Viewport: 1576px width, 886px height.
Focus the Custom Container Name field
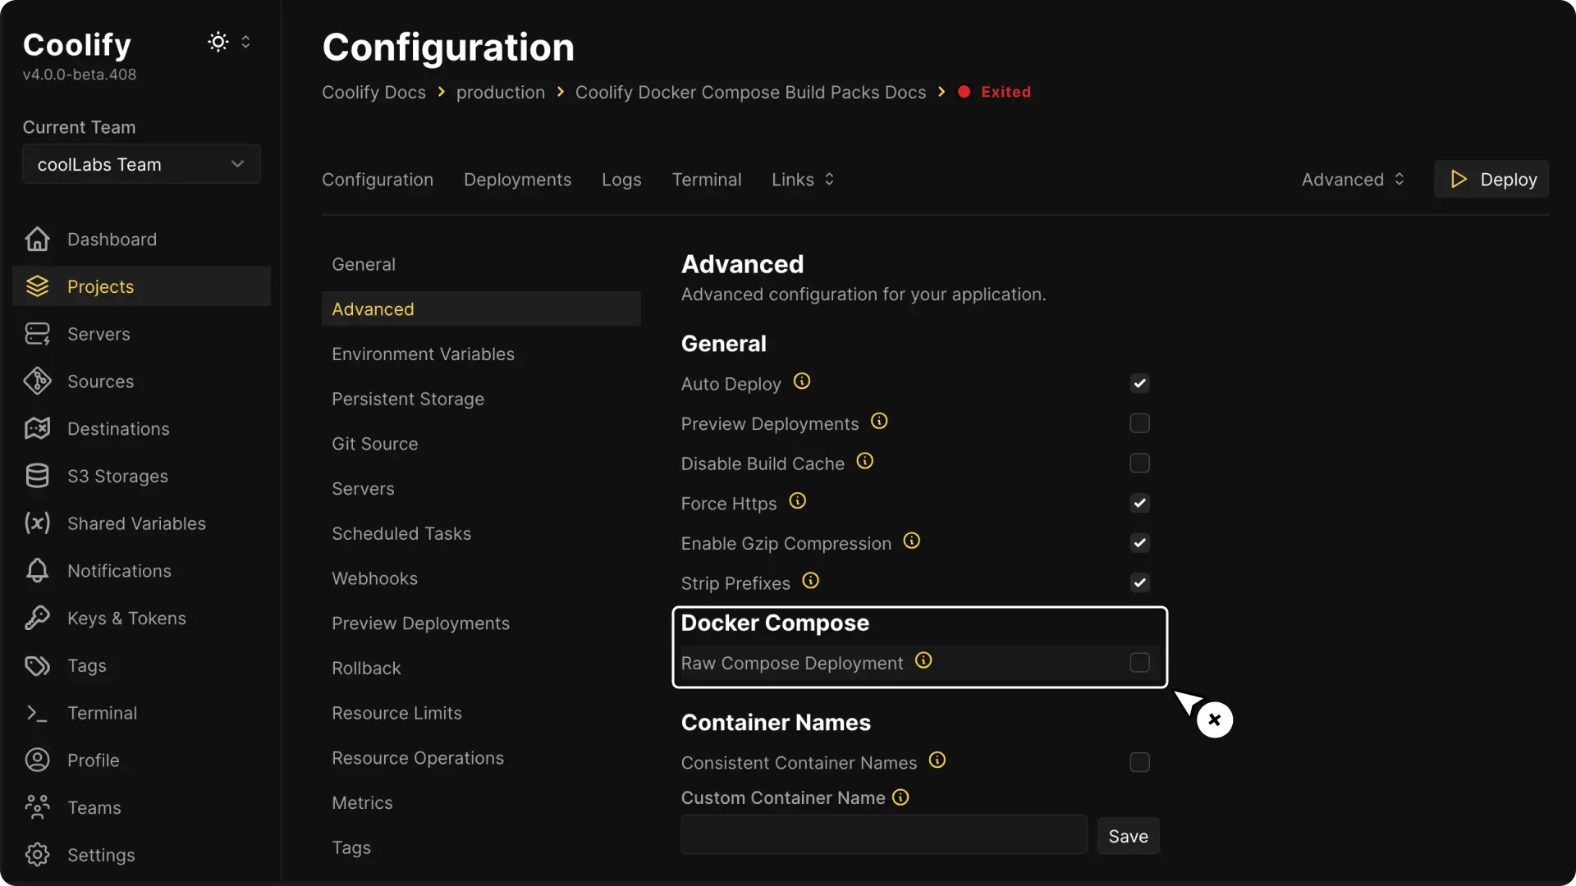[x=883, y=835]
